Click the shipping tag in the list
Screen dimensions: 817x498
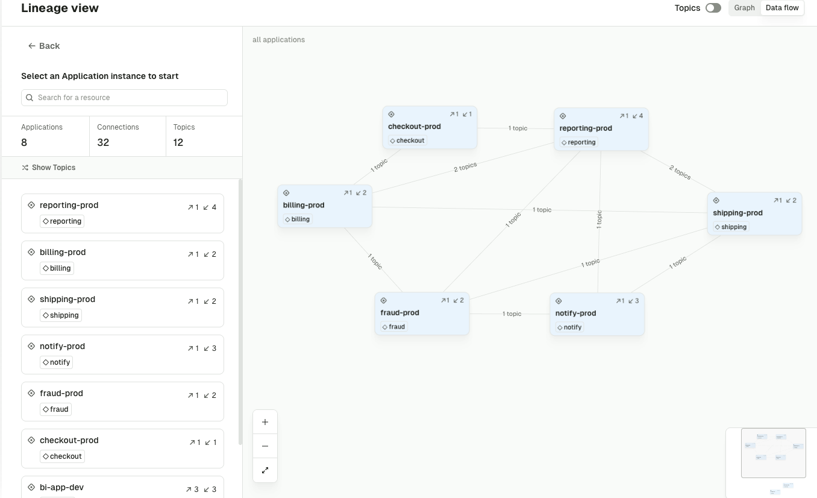pos(61,315)
